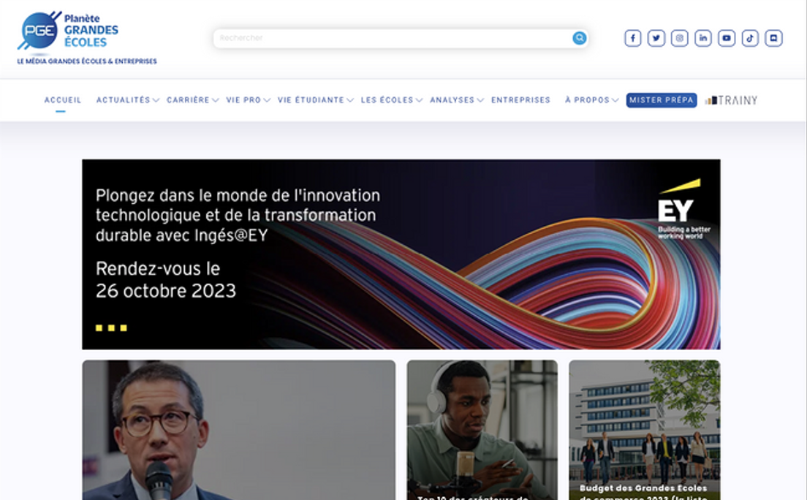Open the Instagram social icon
The width and height of the screenshot is (807, 500).
point(679,38)
